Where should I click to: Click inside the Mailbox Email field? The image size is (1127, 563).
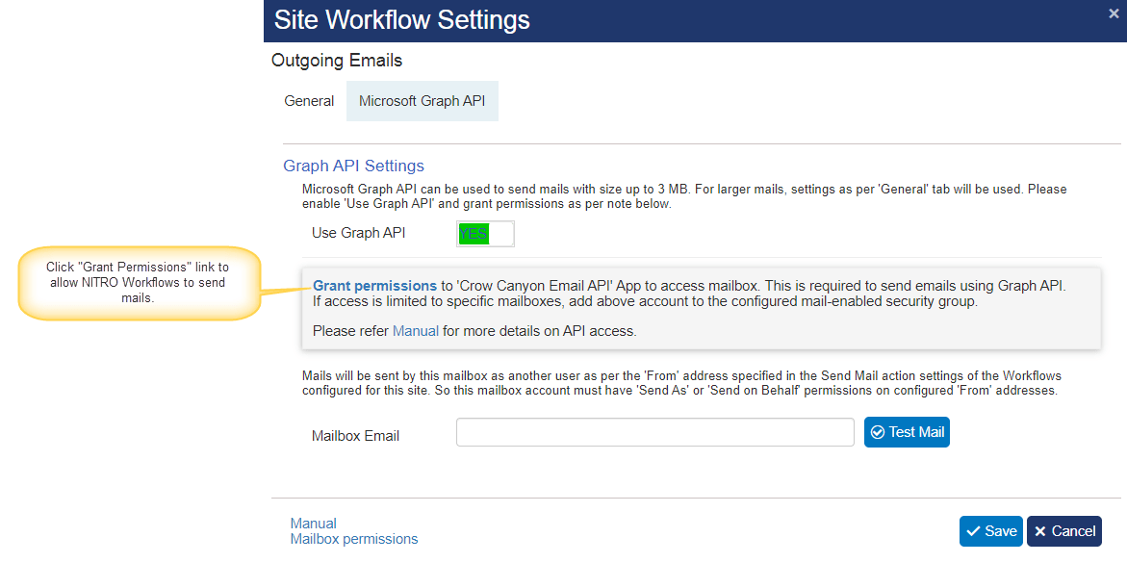[x=654, y=431]
